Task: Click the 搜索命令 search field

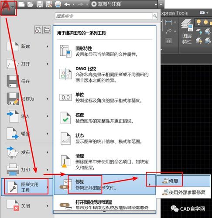Action: [x=104, y=16]
